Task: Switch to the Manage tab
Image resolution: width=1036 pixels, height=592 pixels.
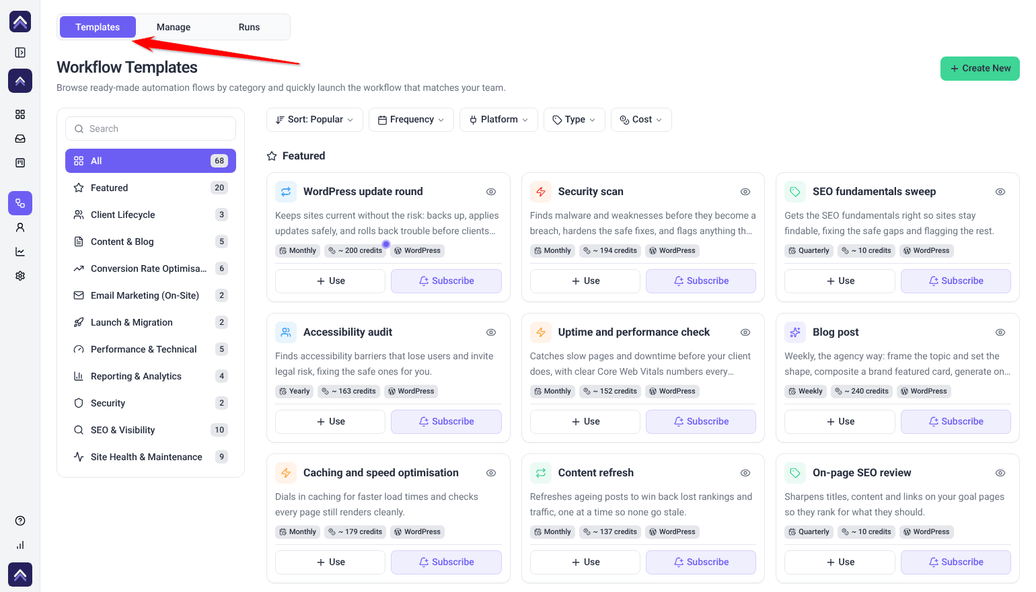Action: point(174,27)
